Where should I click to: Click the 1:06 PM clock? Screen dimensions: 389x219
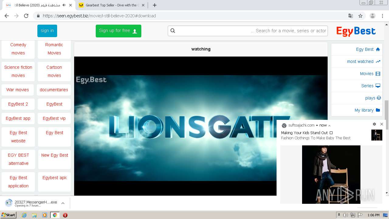(x=373, y=215)
